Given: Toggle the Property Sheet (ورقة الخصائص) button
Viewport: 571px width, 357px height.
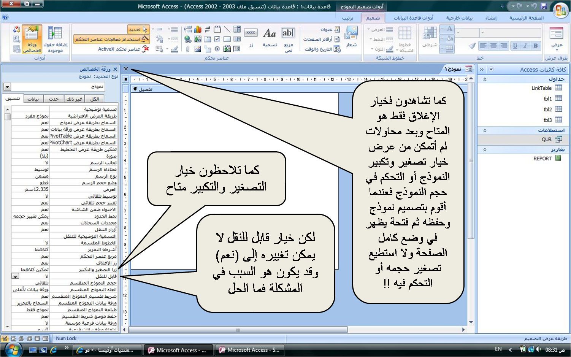Looking at the screenshot, I should pyautogui.click(x=32, y=39).
